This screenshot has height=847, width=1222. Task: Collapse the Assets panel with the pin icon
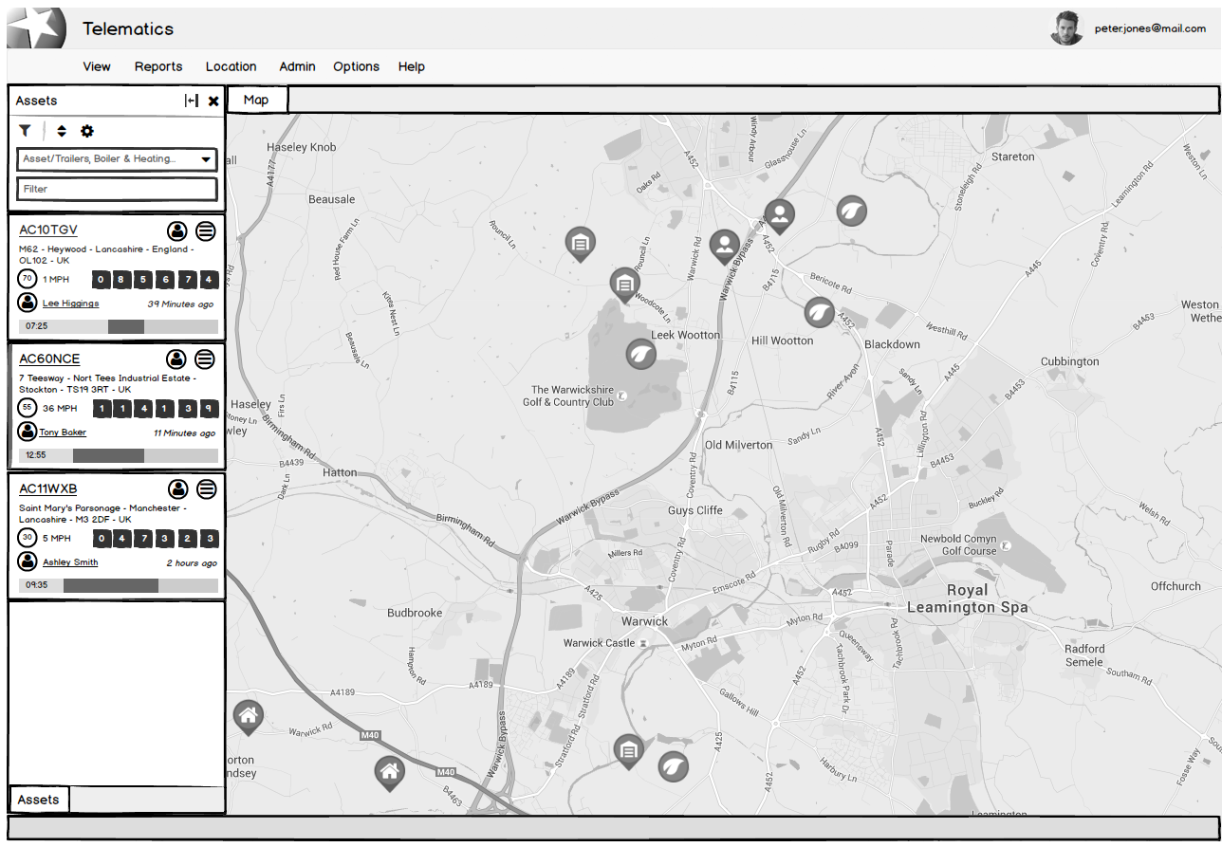[x=192, y=101]
